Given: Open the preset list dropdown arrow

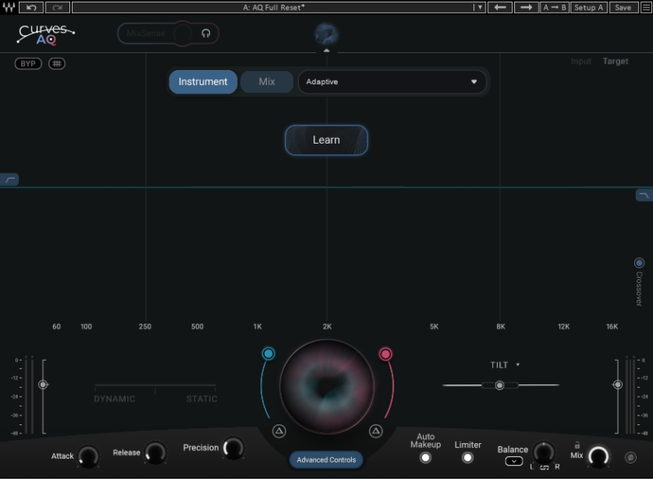Looking at the screenshot, I should click(480, 7).
